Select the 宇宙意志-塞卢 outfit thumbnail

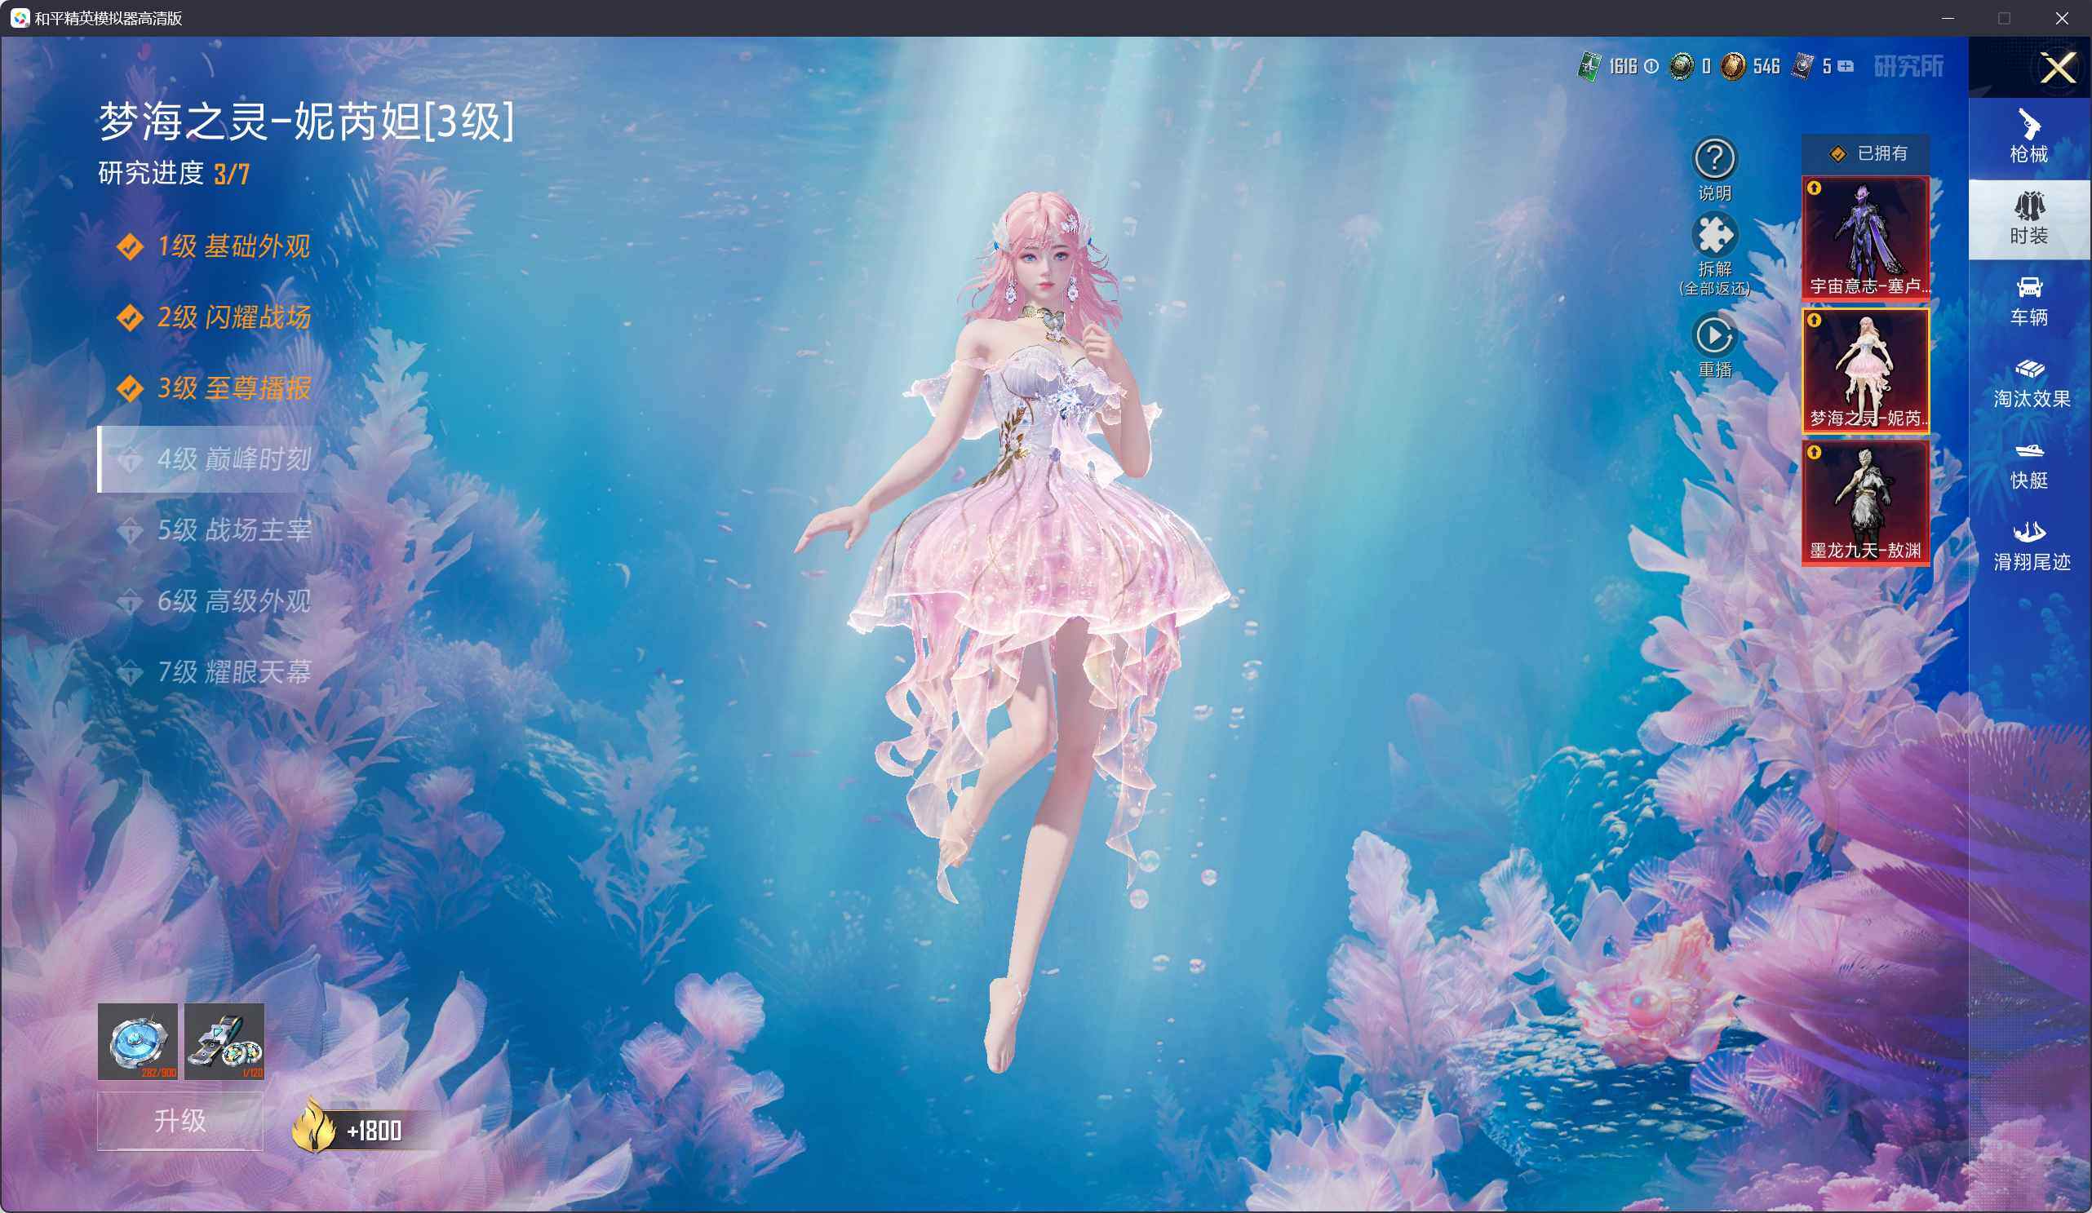[1865, 237]
